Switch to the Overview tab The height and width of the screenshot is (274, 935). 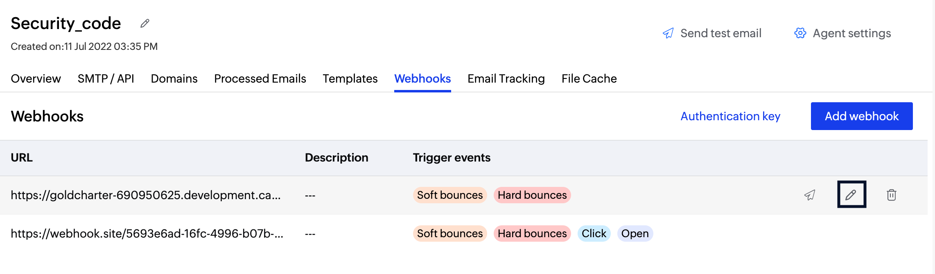tap(35, 79)
